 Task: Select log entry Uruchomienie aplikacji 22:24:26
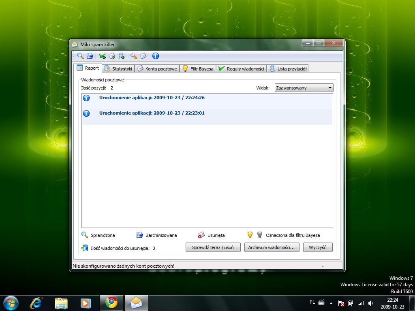coord(207,101)
